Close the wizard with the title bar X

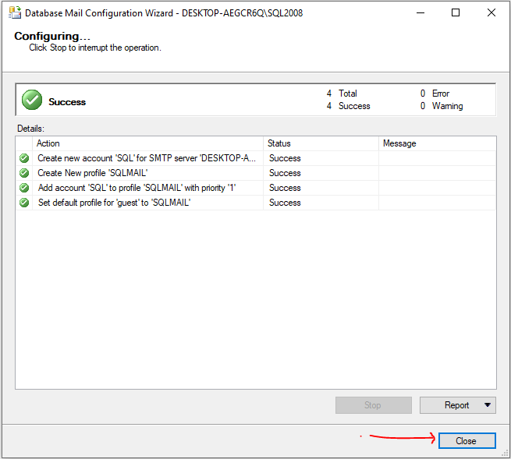click(491, 12)
